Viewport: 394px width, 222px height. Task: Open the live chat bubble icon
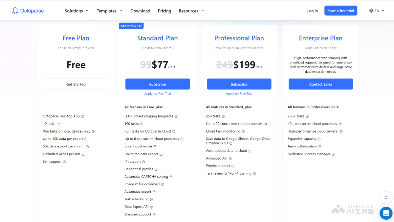(386, 213)
